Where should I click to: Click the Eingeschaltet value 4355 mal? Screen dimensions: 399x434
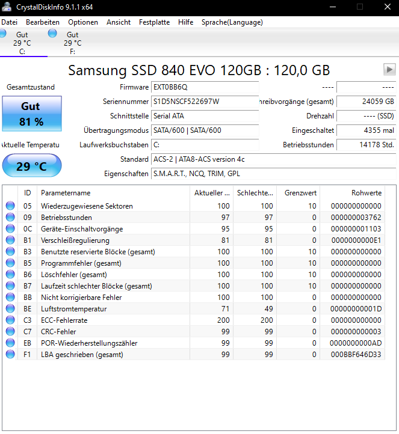click(x=367, y=130)
